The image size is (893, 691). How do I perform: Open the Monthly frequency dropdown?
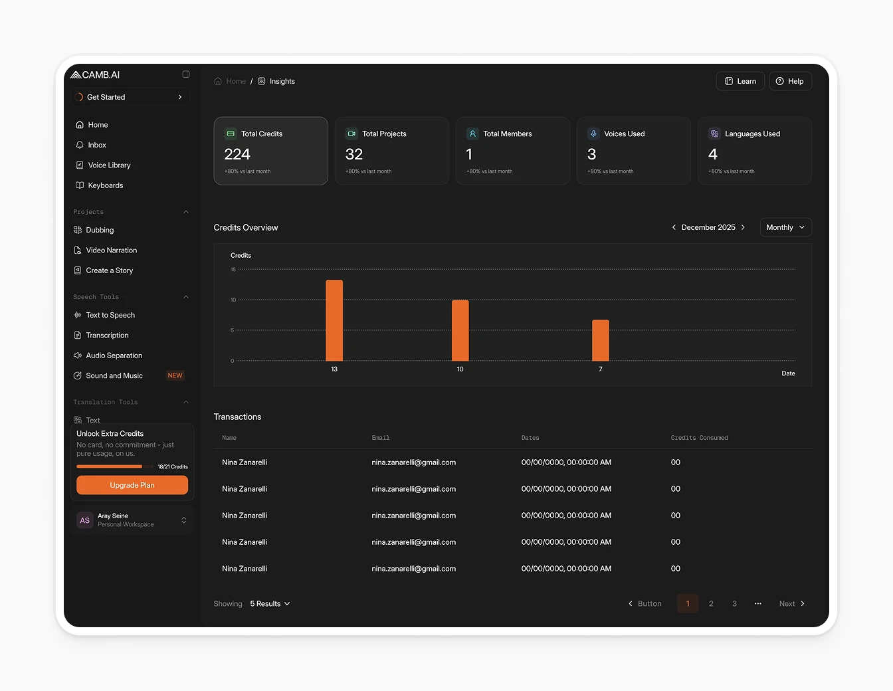(x=785, y=227)
